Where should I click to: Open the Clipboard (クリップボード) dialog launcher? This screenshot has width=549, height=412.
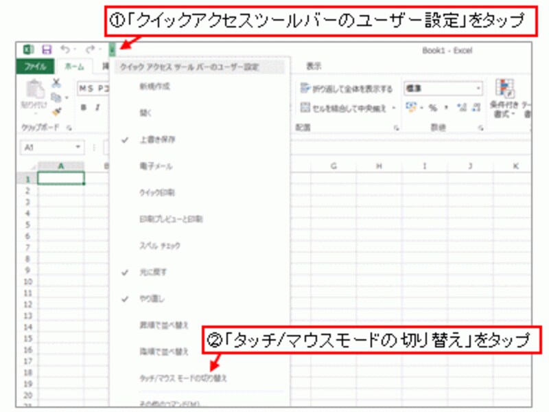click(69, 128)
